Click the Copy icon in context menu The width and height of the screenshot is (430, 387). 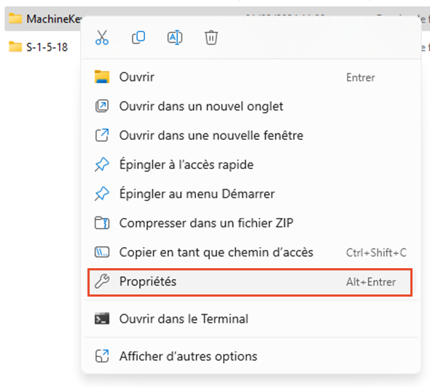pyautogui.click(x=138, y=37)
